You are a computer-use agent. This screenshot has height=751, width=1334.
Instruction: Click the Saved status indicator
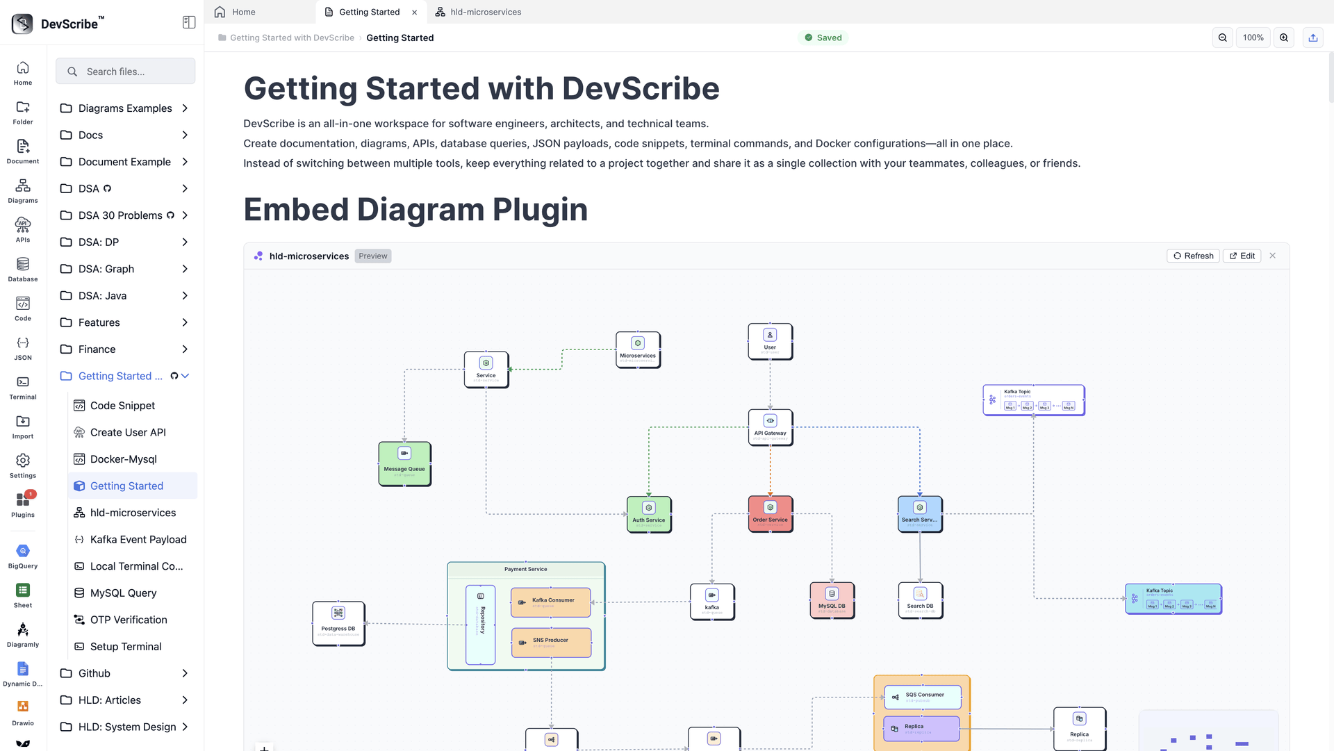[823, 38]
